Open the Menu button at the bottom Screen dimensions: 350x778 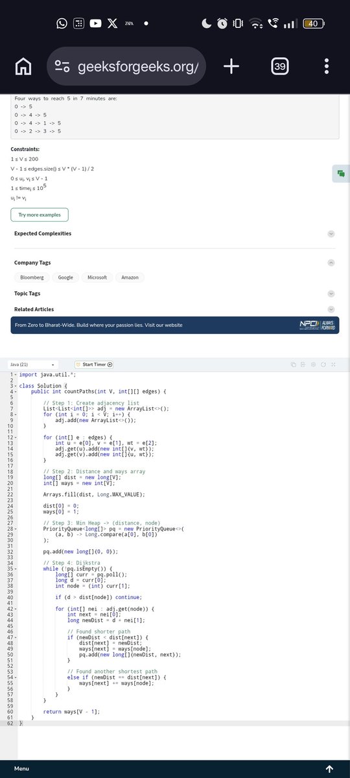pyautogui.click(x=21, y=768)
